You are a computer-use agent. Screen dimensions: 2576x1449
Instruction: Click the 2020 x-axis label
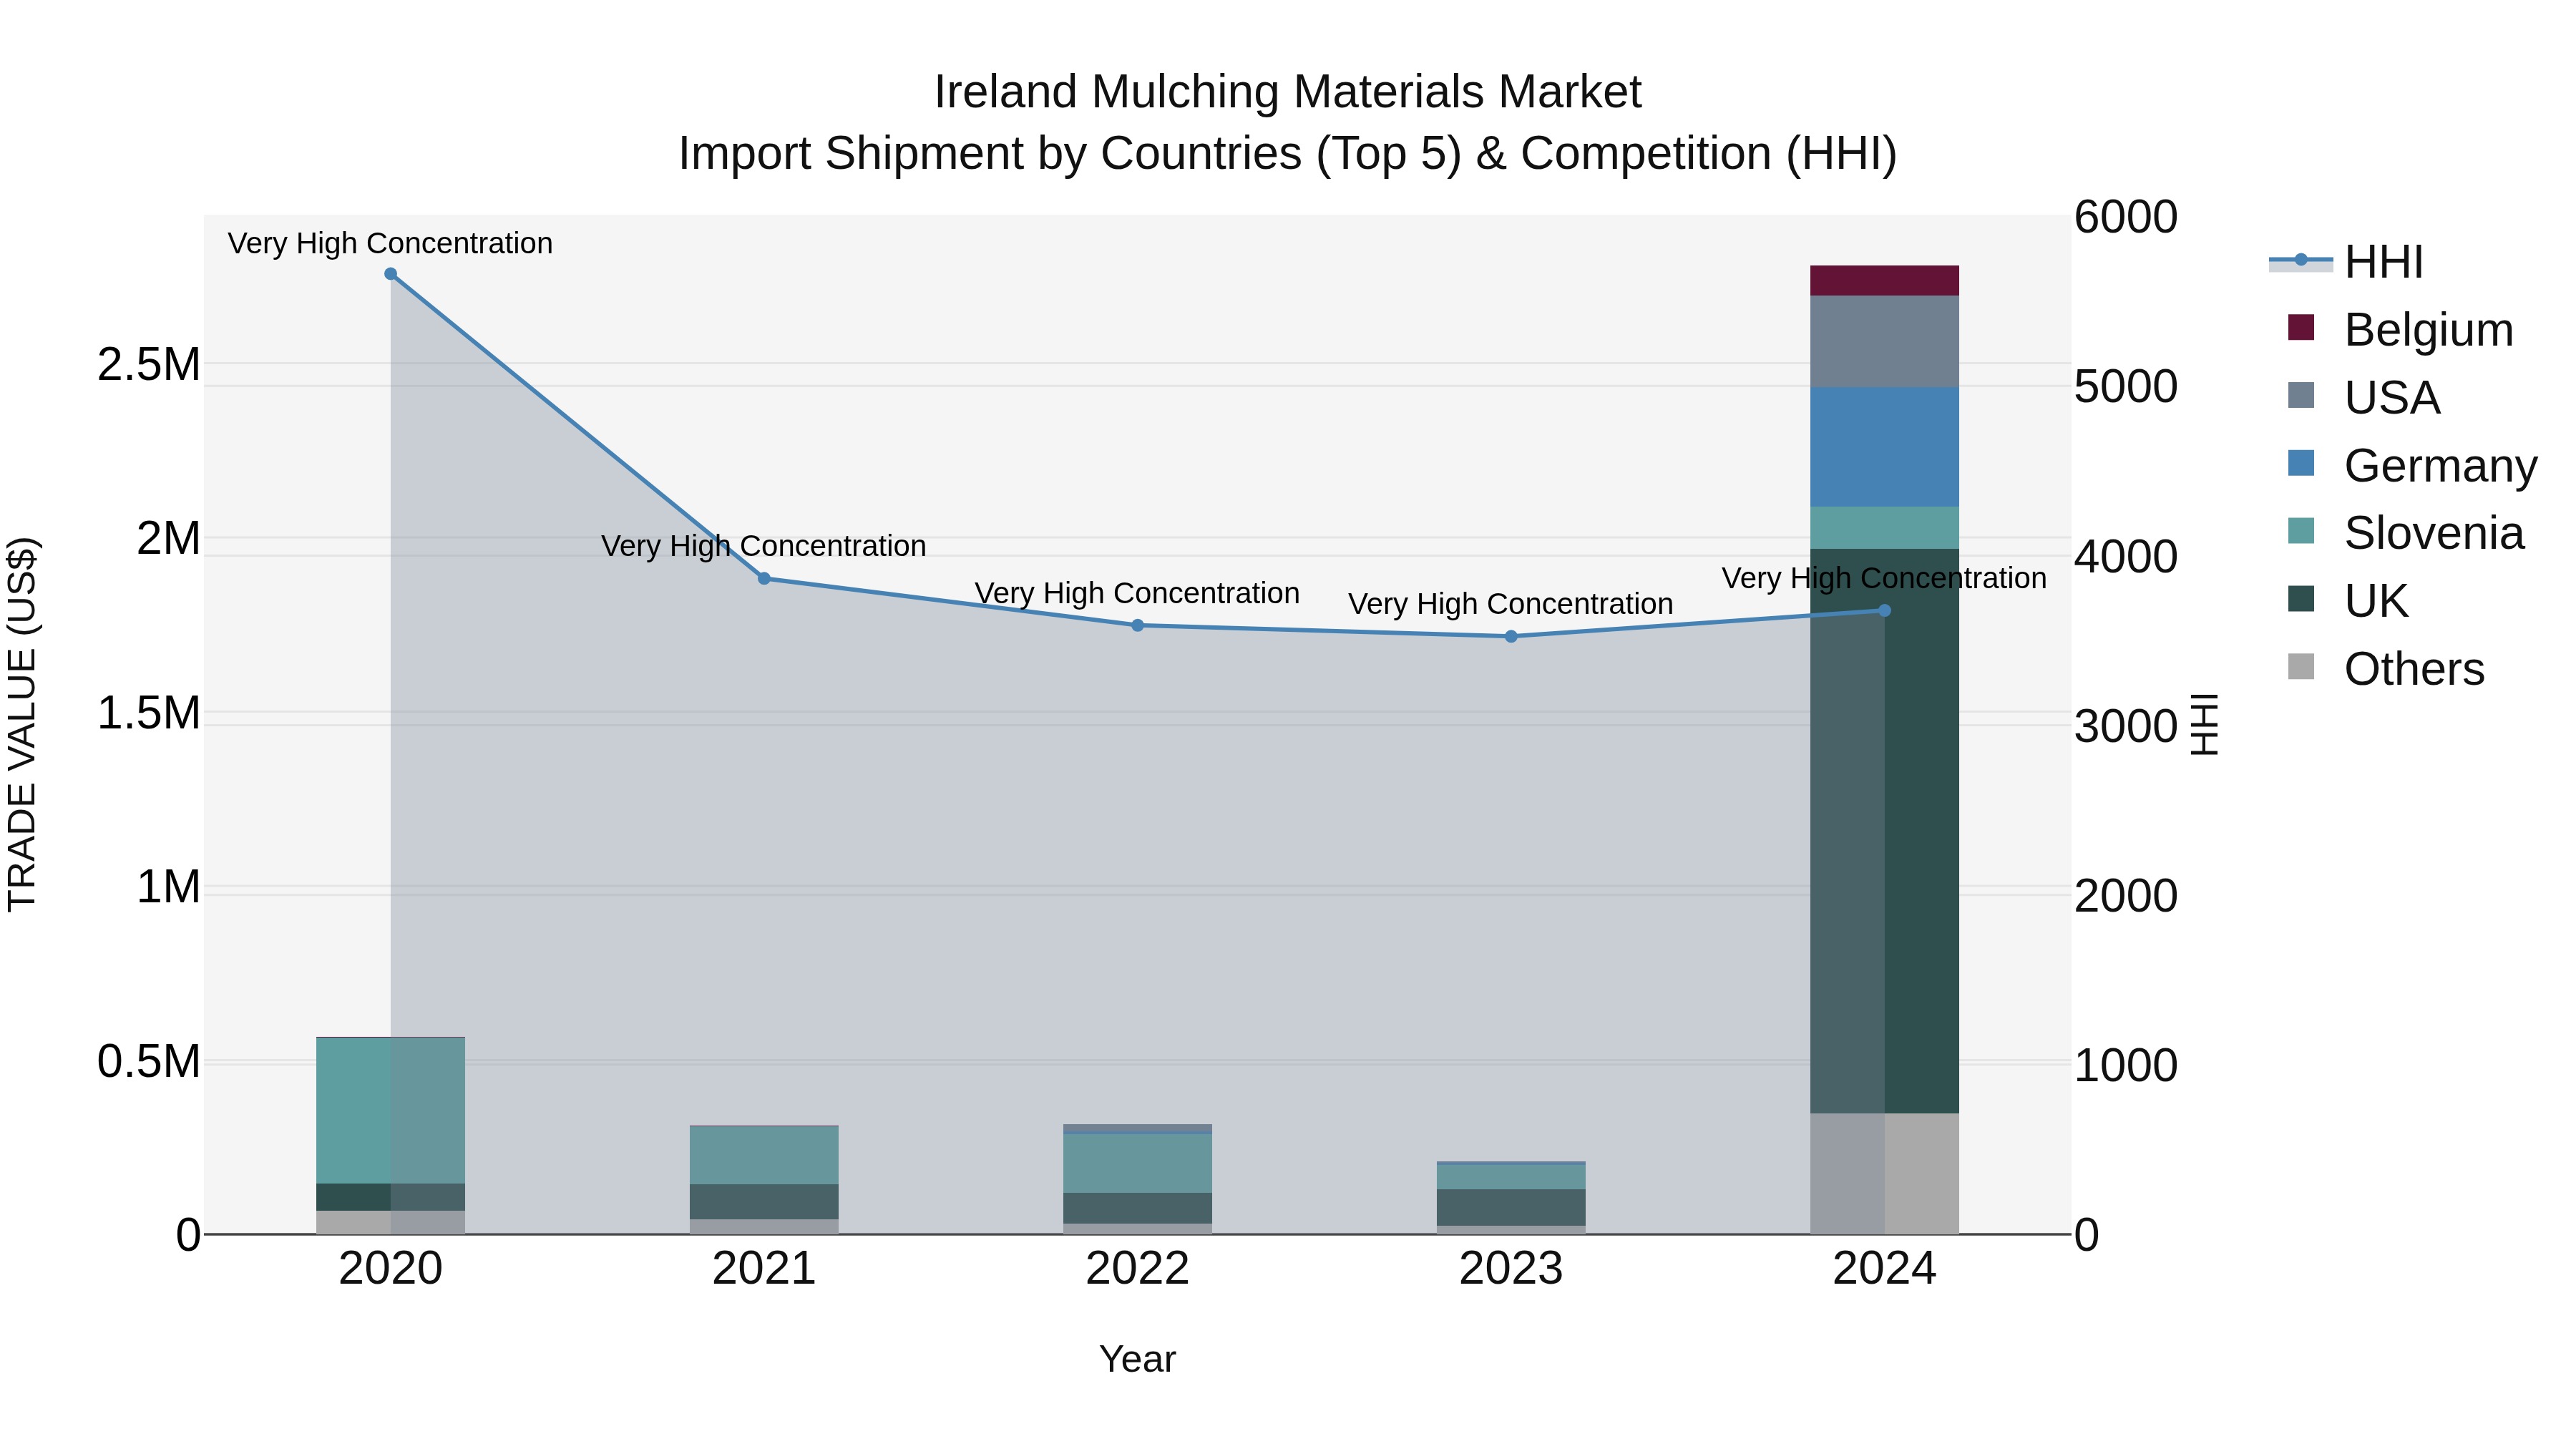pos(391,1269)
